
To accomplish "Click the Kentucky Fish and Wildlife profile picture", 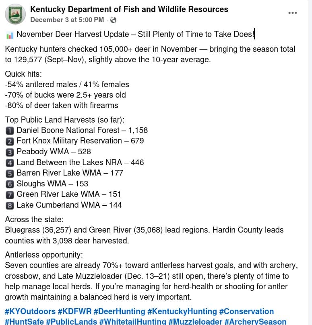I will [15, 14].
